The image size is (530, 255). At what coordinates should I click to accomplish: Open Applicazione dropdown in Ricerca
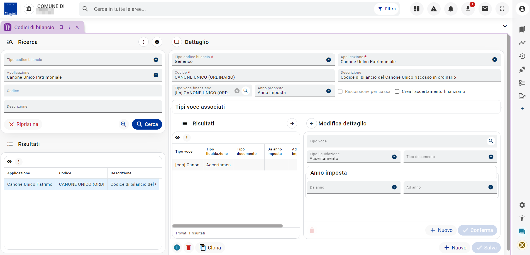tap(156, 75)
